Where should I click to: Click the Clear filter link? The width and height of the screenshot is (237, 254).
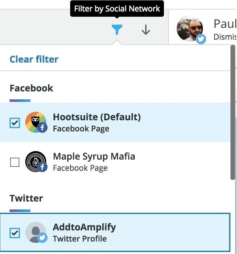pyautogui.click(x=34, y=59)
